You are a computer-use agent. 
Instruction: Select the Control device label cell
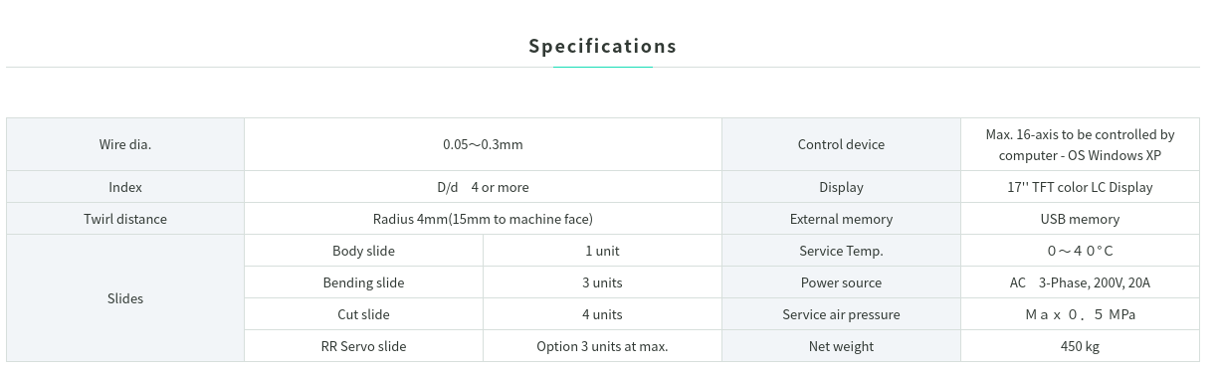coord(841,144)
